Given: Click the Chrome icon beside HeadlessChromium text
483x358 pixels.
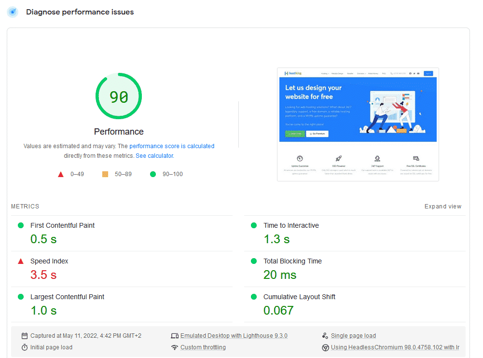Looking at the screenshot, I should click(x=325, y=347).
